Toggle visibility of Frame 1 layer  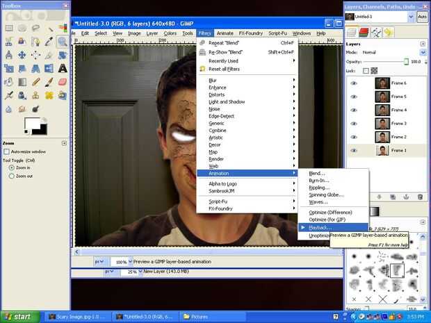pos(354,151)
